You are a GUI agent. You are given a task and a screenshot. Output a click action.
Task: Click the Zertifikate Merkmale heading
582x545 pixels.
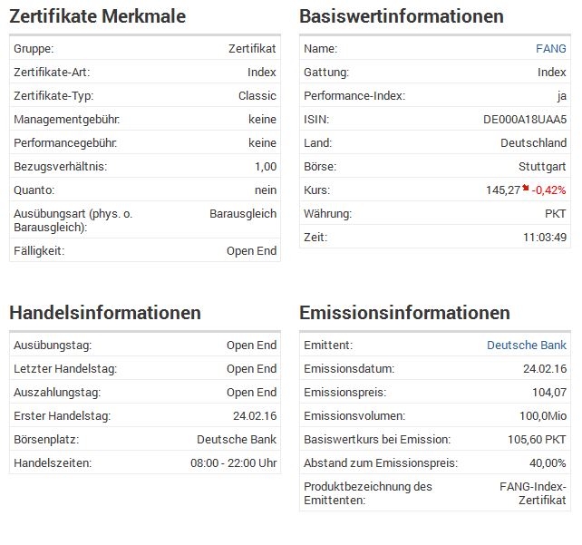(x=98, y=16)
